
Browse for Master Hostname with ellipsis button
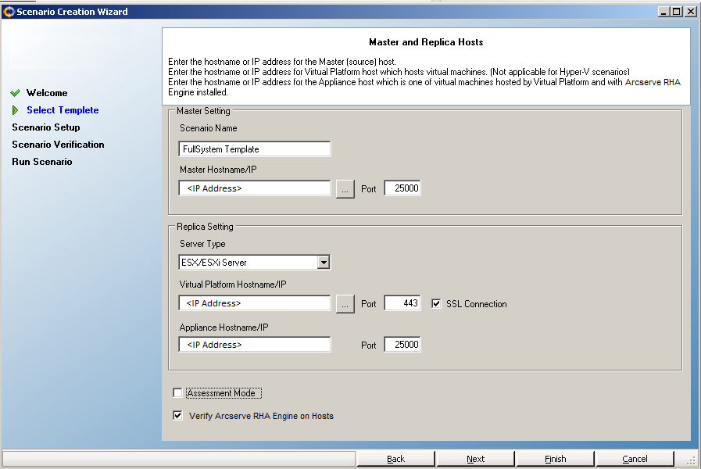(x=345, y=189)
